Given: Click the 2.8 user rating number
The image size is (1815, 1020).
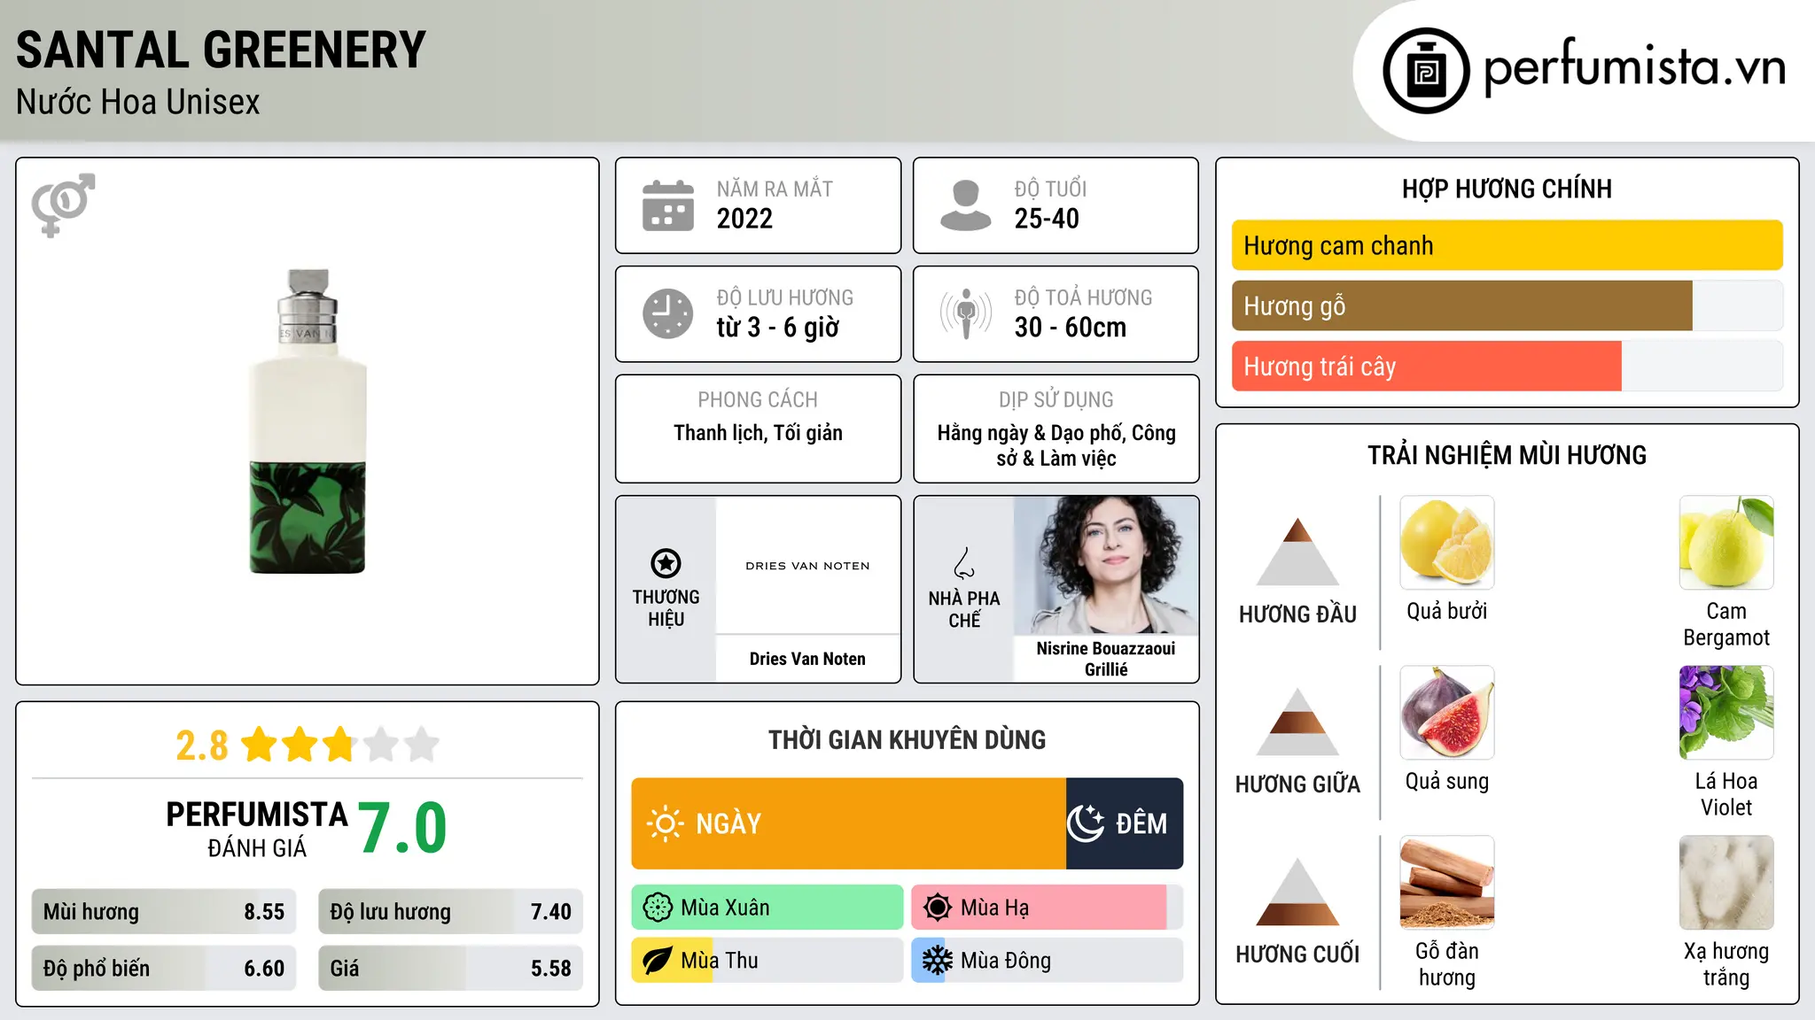Looking at the screenshot, I should 202,746.
